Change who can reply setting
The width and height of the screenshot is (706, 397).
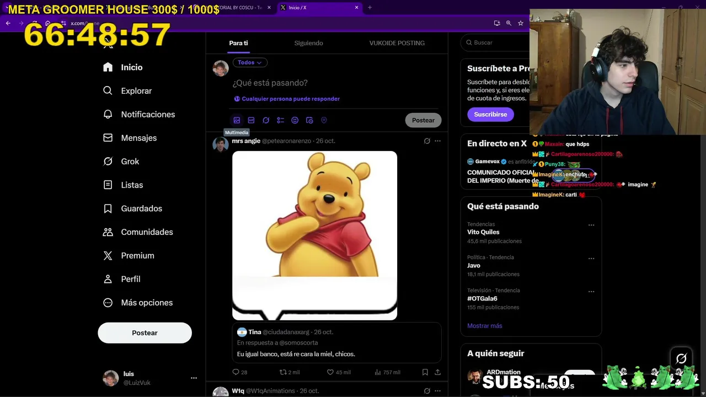coord(287,99)
